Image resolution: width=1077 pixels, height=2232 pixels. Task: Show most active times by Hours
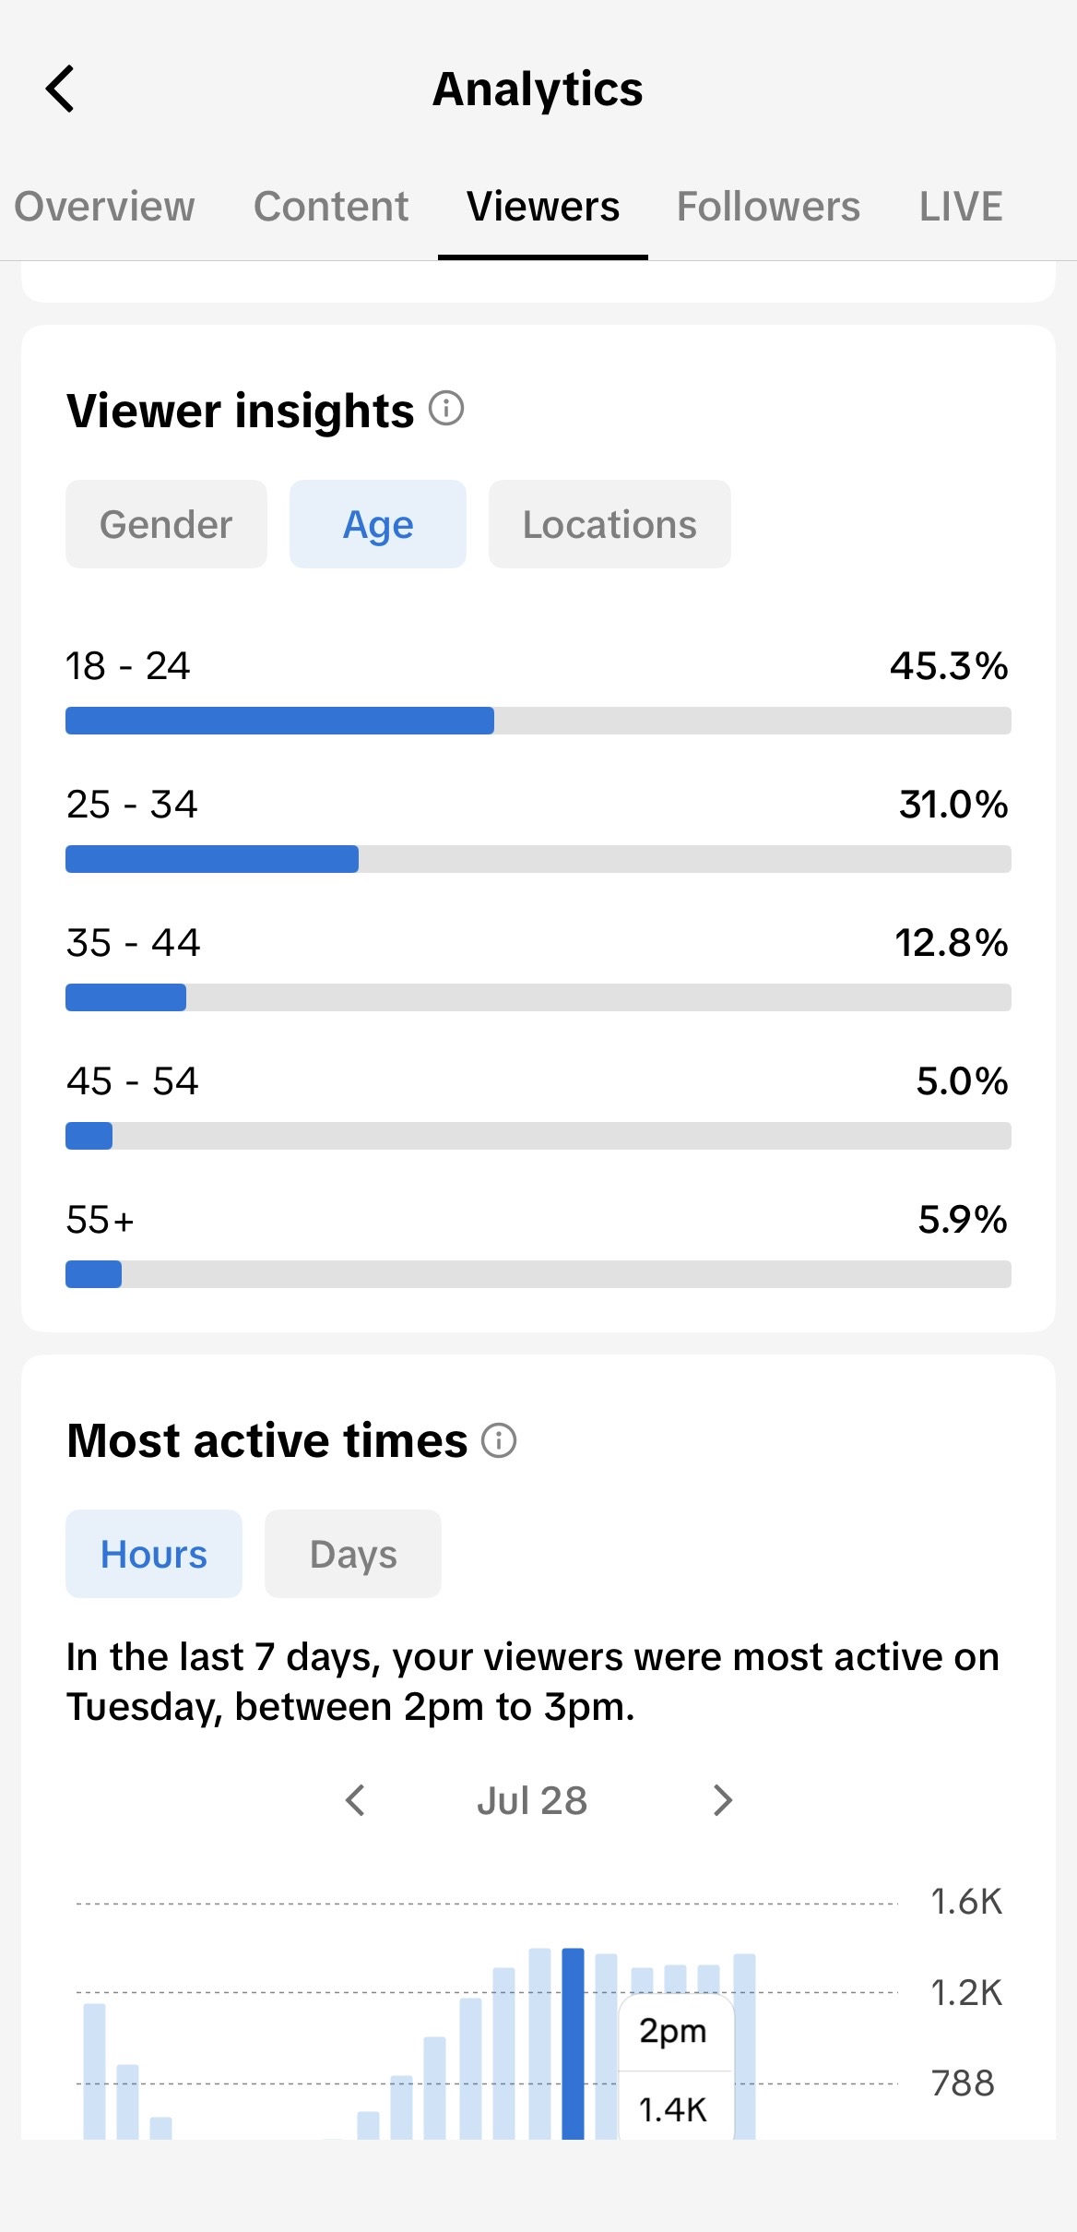coord(154,1554)
